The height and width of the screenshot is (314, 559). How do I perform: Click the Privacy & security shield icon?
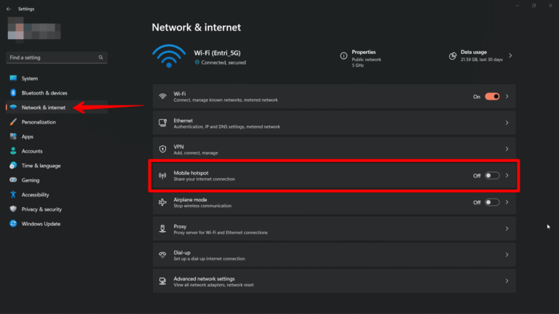[x=13, y=209]
